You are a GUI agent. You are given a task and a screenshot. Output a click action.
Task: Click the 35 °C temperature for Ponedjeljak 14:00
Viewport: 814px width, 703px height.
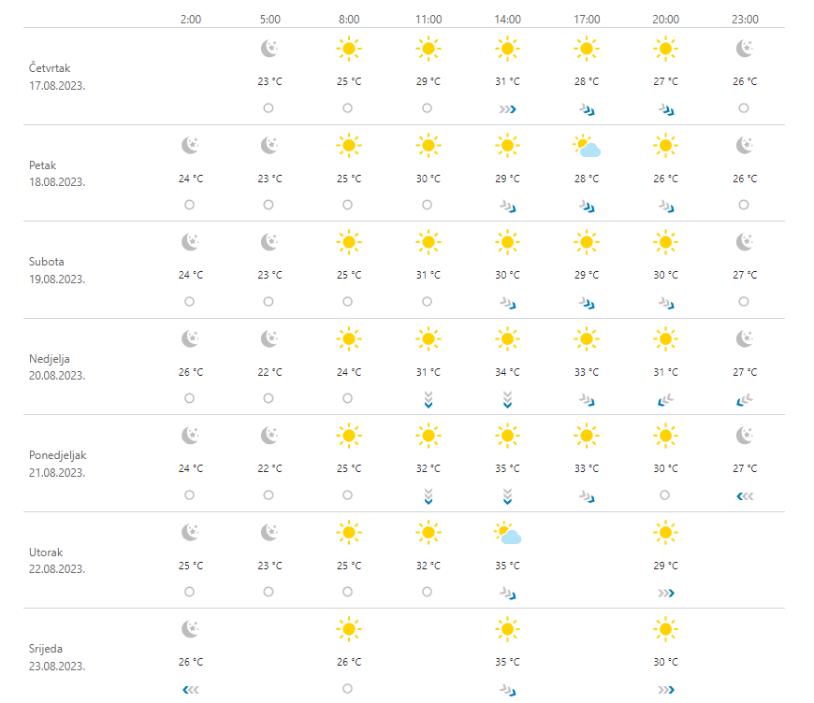tap(507, 468)
